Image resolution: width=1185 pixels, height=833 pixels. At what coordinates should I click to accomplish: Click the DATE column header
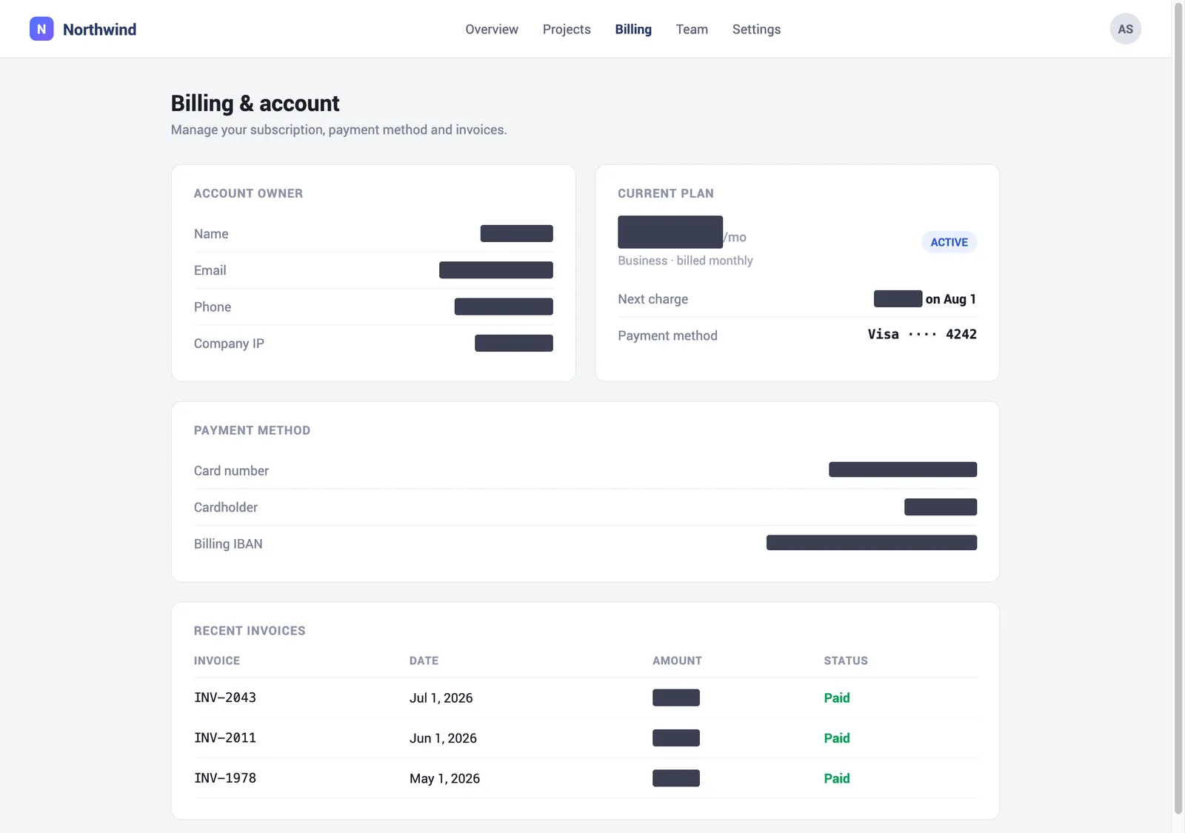click(x=424, y=660)
